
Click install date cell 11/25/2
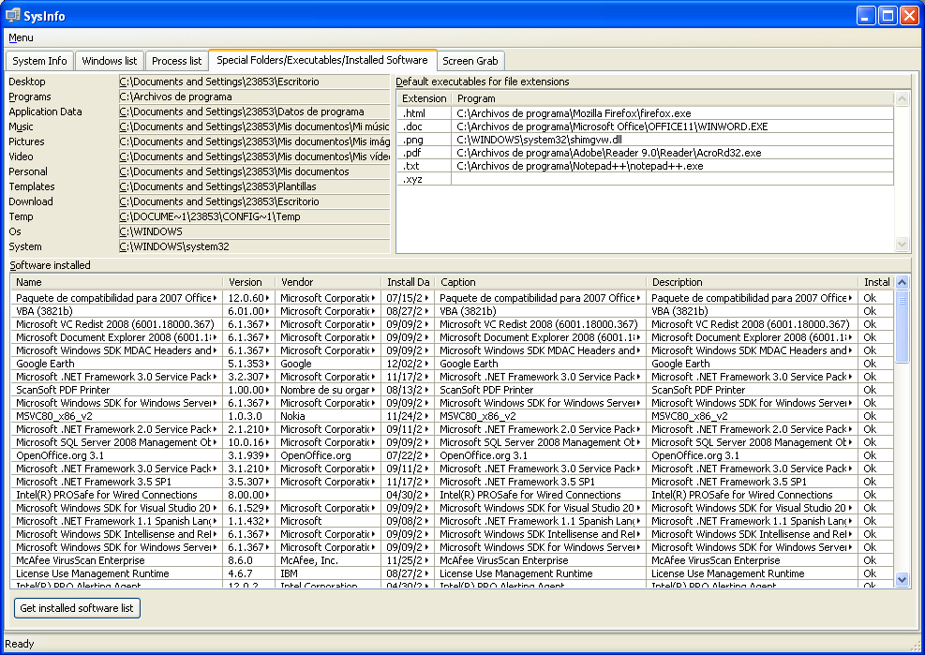coord(408,560)
